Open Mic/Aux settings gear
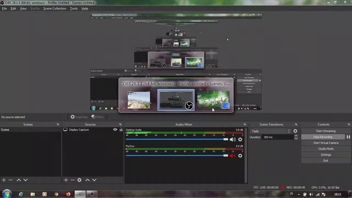The width and height of the screenshot is (352, 198). point(240,156)
